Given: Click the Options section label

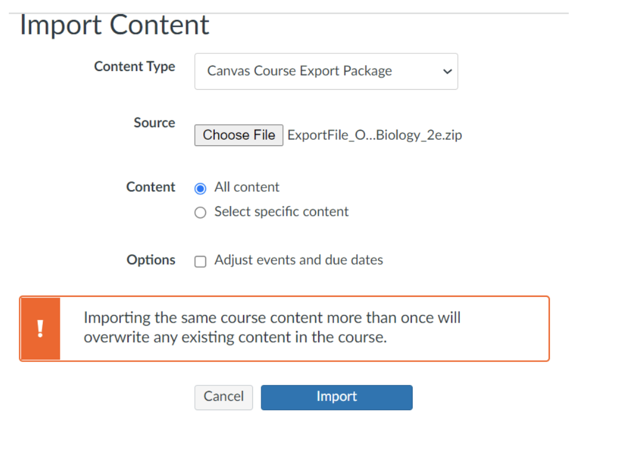Looking at the screenshot, I should [x=151, y=260].
